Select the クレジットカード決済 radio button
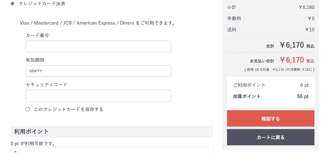 click(x=13, y=4)
